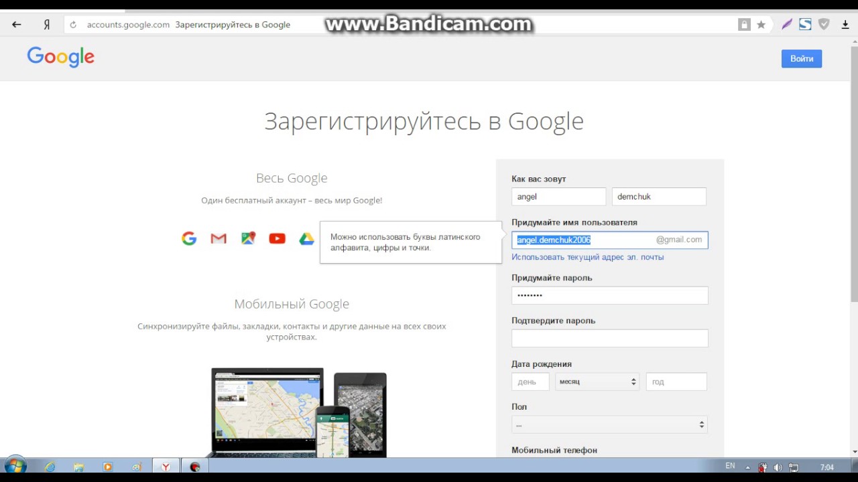Image resolution: width=858 pixels, height=482 pixels.
Task: Click the Войти sign-in button
Action: 802,59
